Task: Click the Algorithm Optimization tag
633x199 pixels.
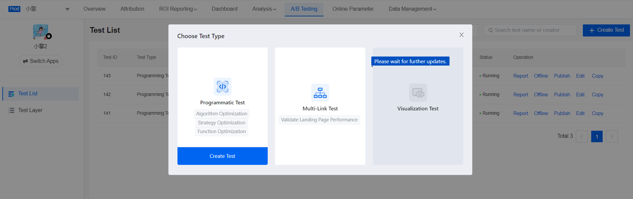Action: 222,114
